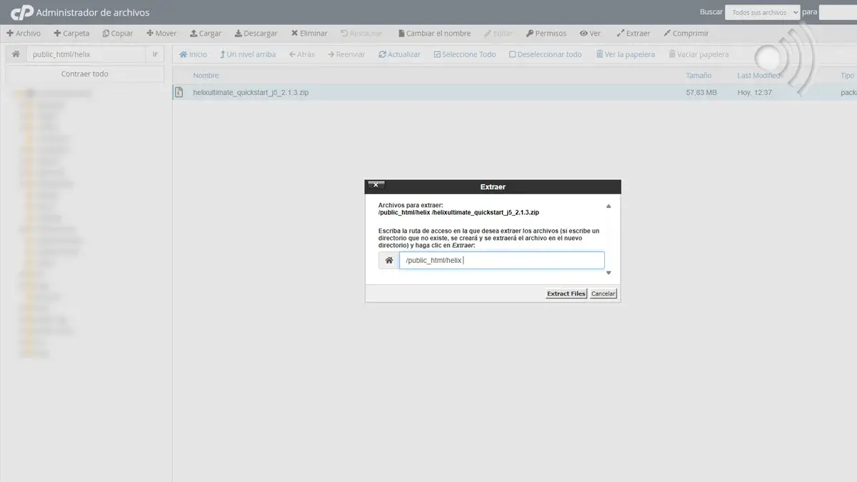Click the dialog's upward scroll arrow

point(608,205)
